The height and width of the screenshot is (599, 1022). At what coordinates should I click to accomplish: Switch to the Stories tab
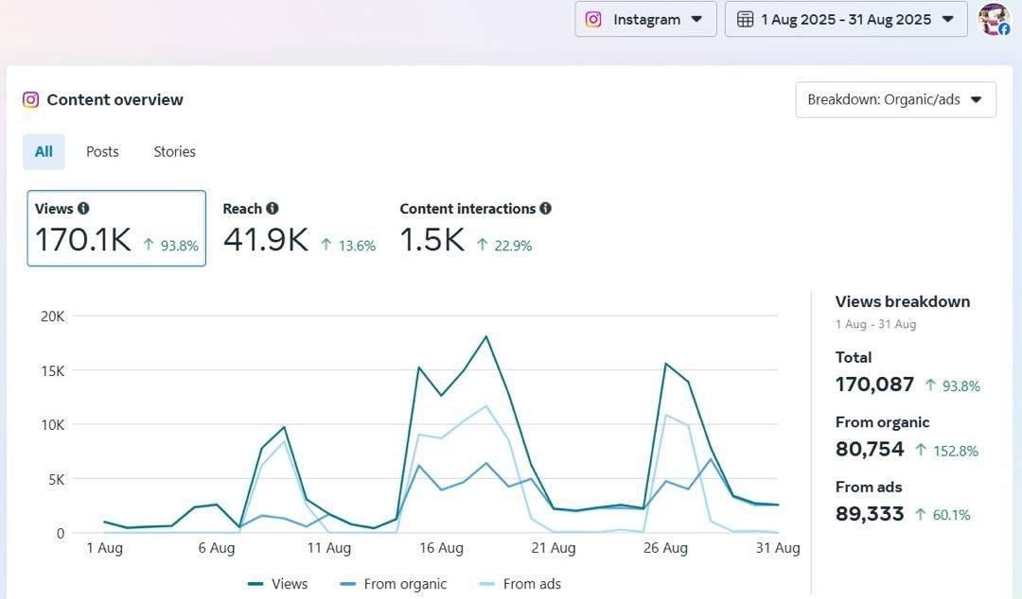174,151
